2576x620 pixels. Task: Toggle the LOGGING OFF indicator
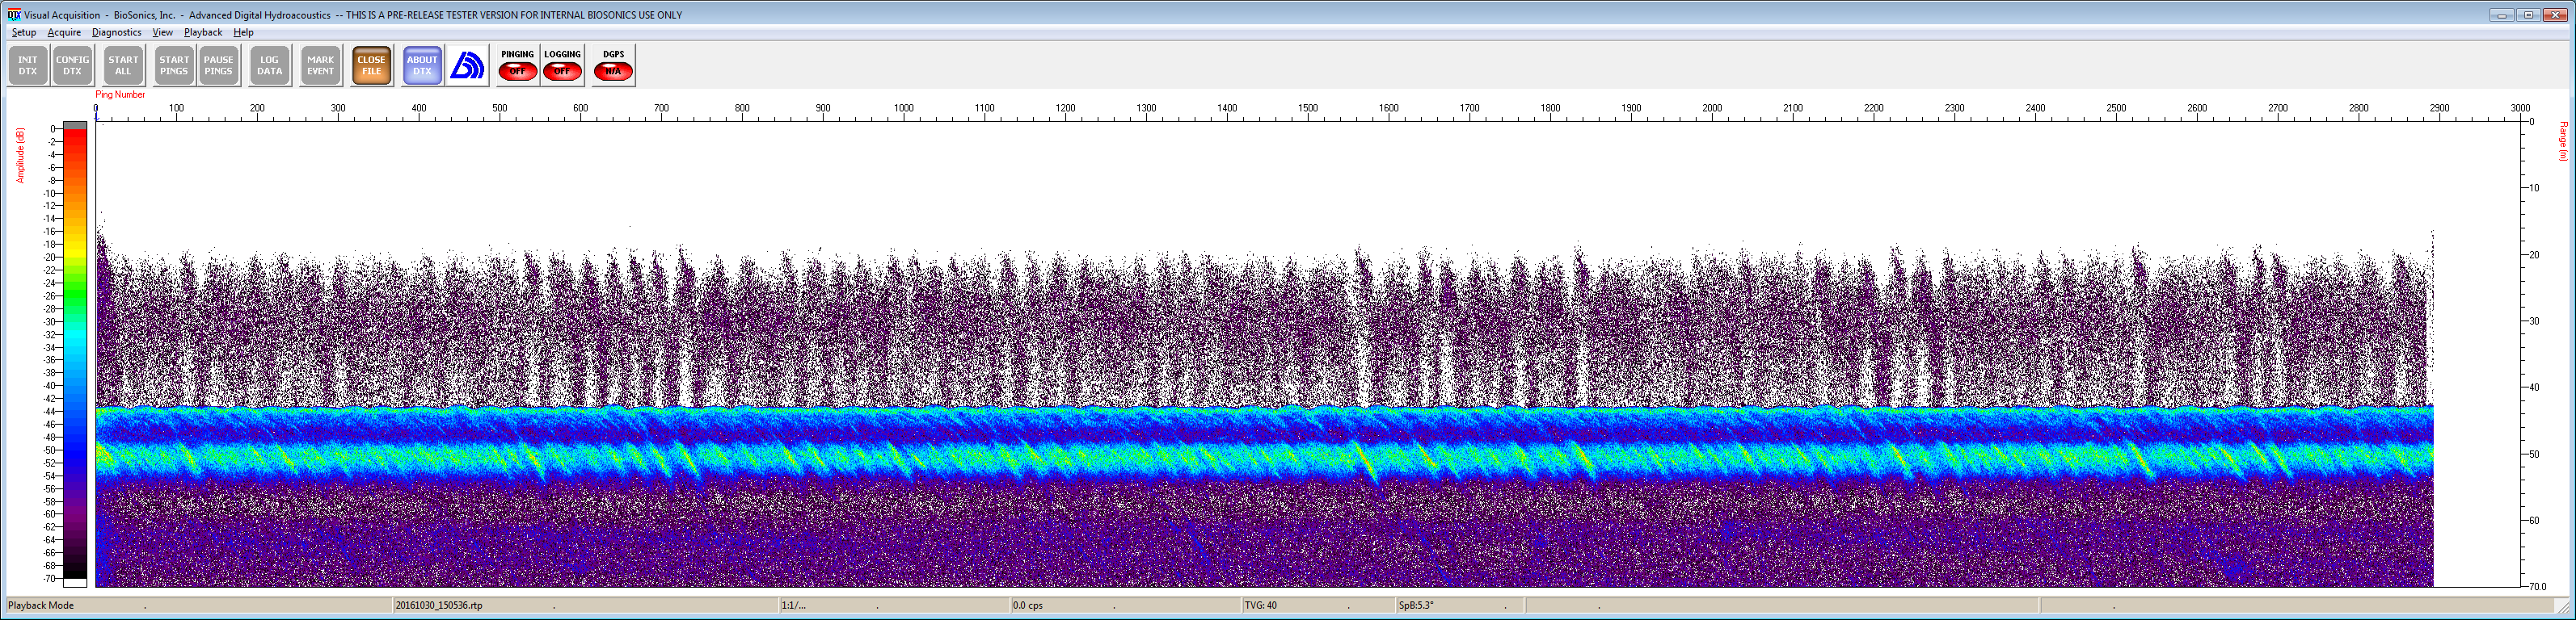coord(562,66)
